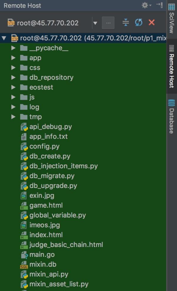Open the Remote Host settings gear
This screenshot has height=291, width=177.
tap(146, 5)
